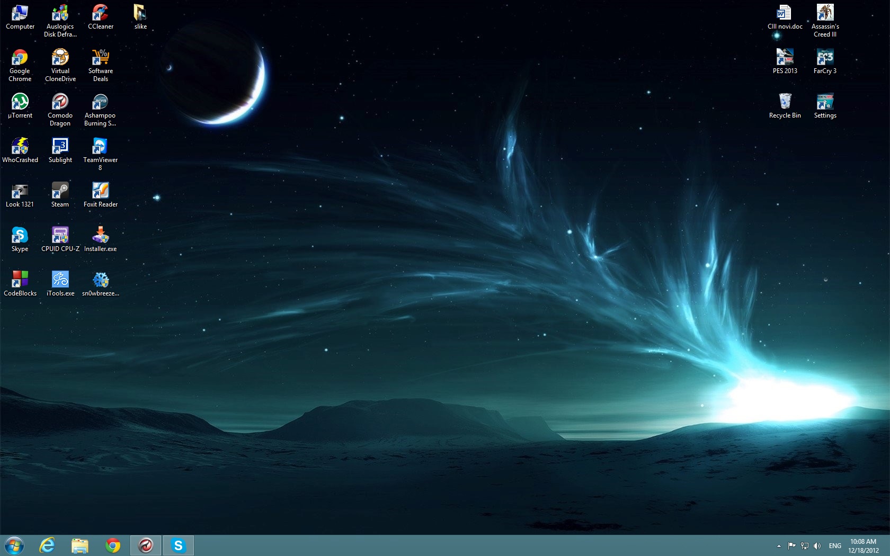Select the CCleaner desktop shortcut
The image size is (890, 556).
coord(101,17)
